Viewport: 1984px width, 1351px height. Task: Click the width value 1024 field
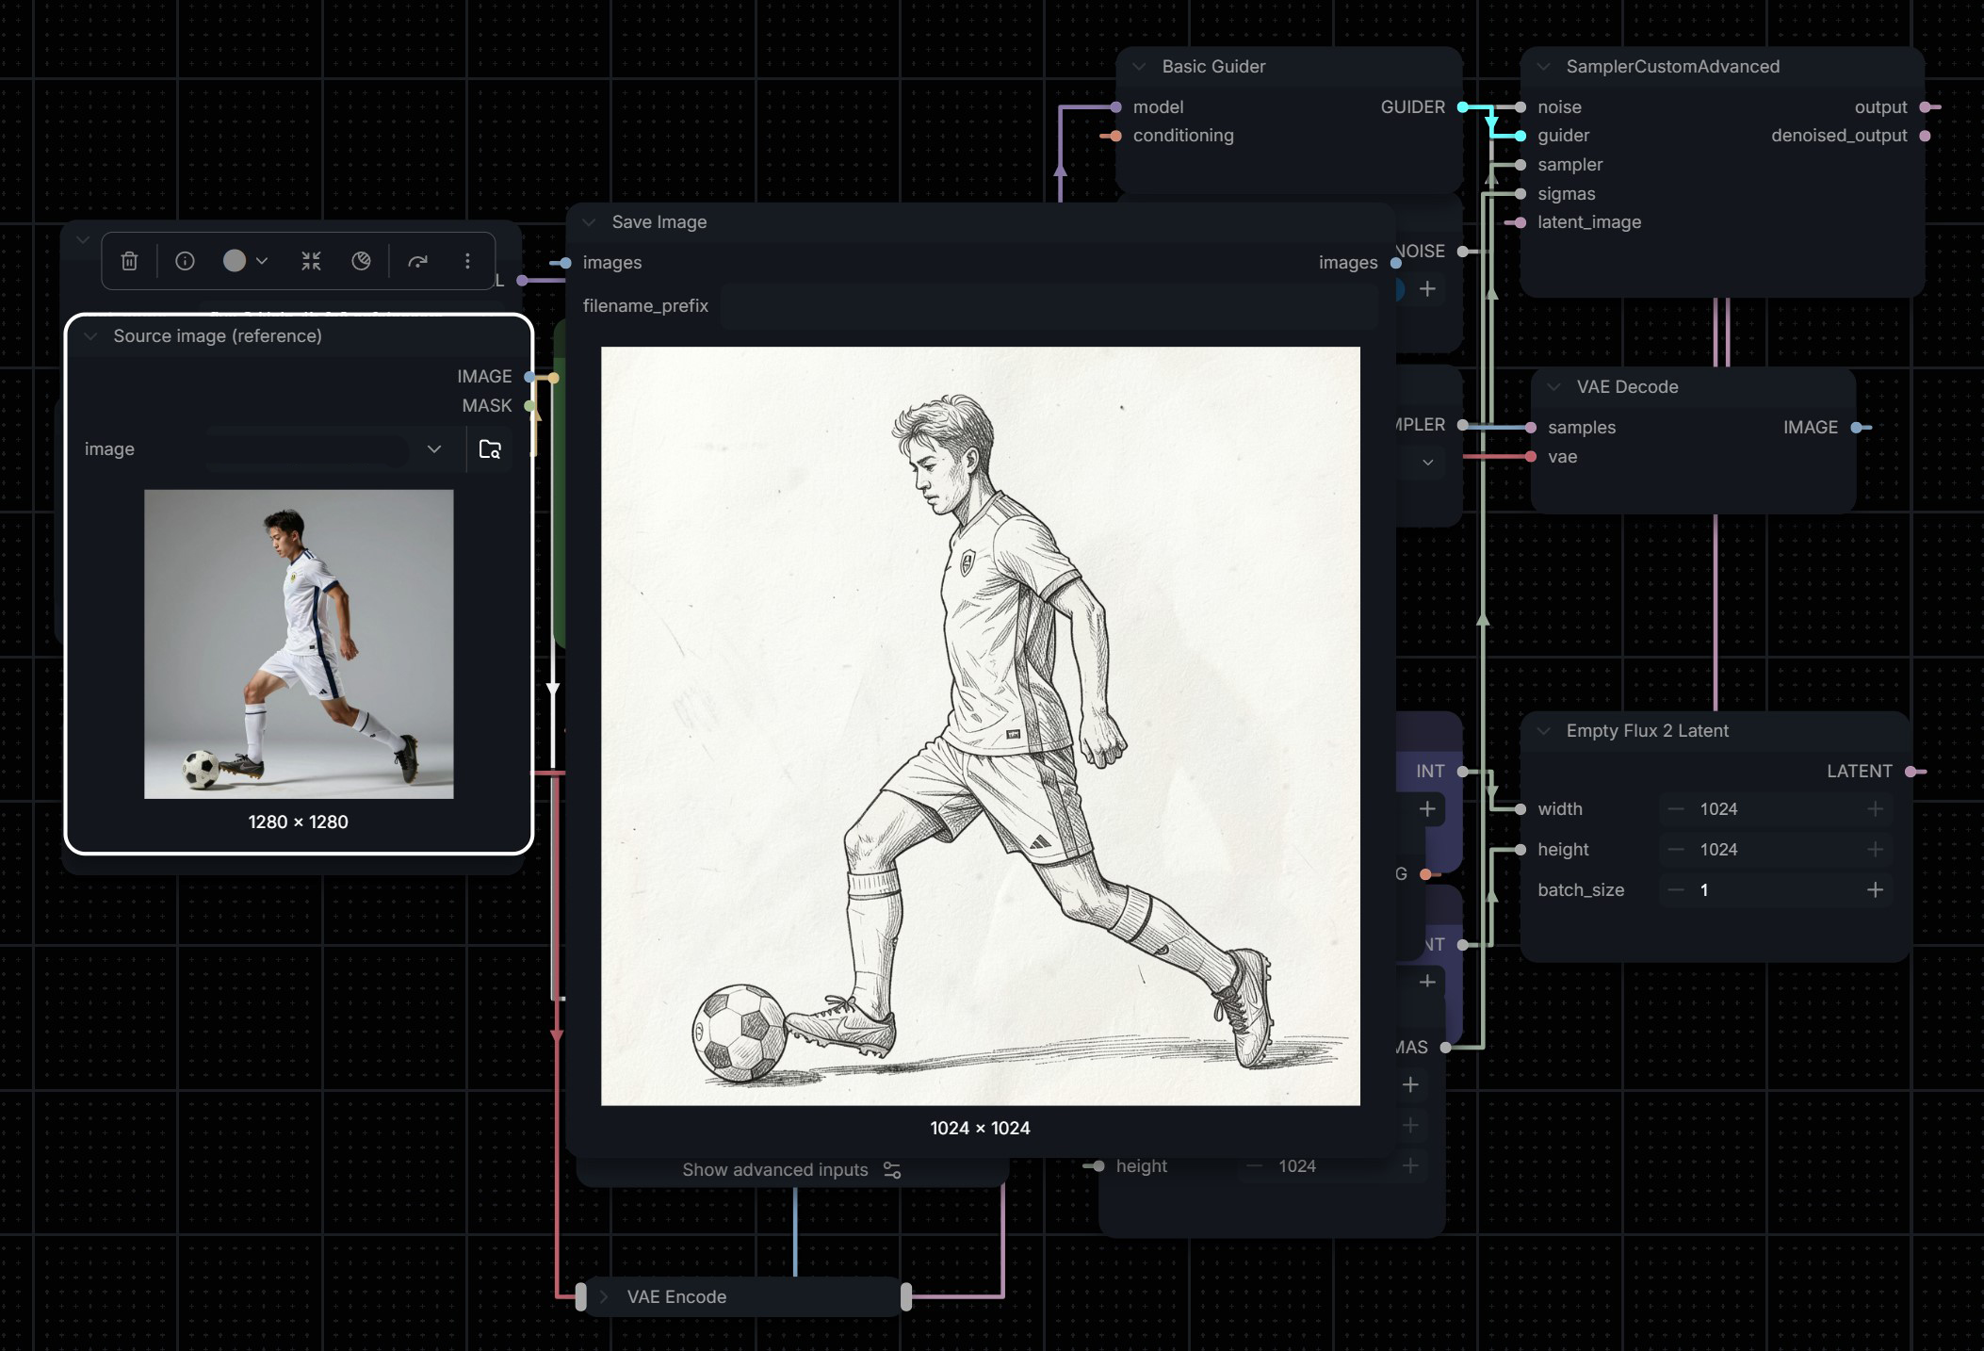click(1776, 809)
